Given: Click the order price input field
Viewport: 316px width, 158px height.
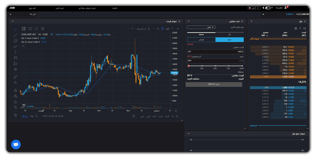Looking at the screenshot, I should coord(215,52).
